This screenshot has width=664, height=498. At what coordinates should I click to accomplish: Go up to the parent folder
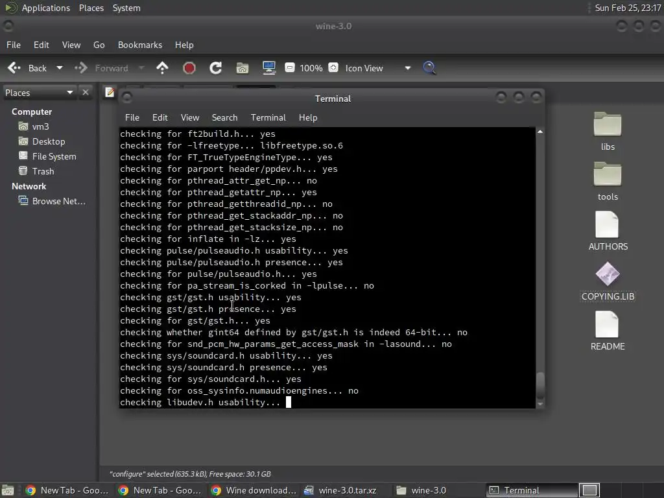pyautogui.click(x=162, y=67)
